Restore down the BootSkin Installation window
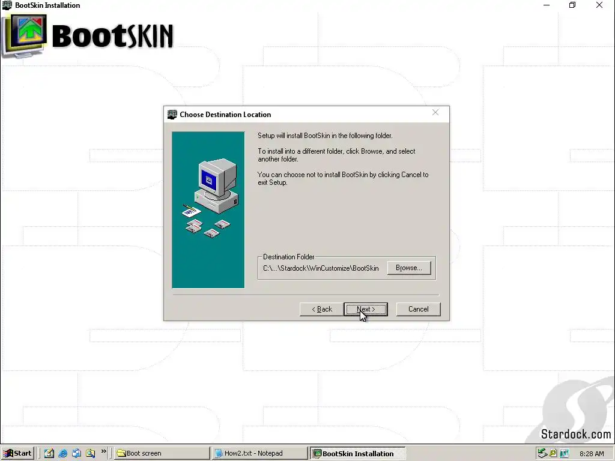This screenshot has height=461, width=615. 572,5
